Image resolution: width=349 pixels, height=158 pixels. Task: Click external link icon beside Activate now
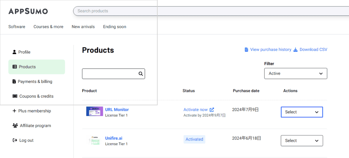coord(212,110)
